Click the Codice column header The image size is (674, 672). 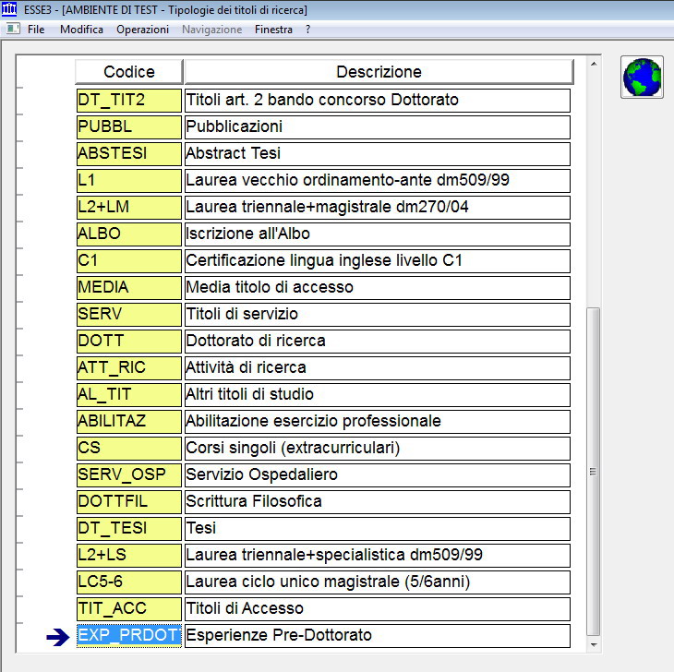point(129,72)
